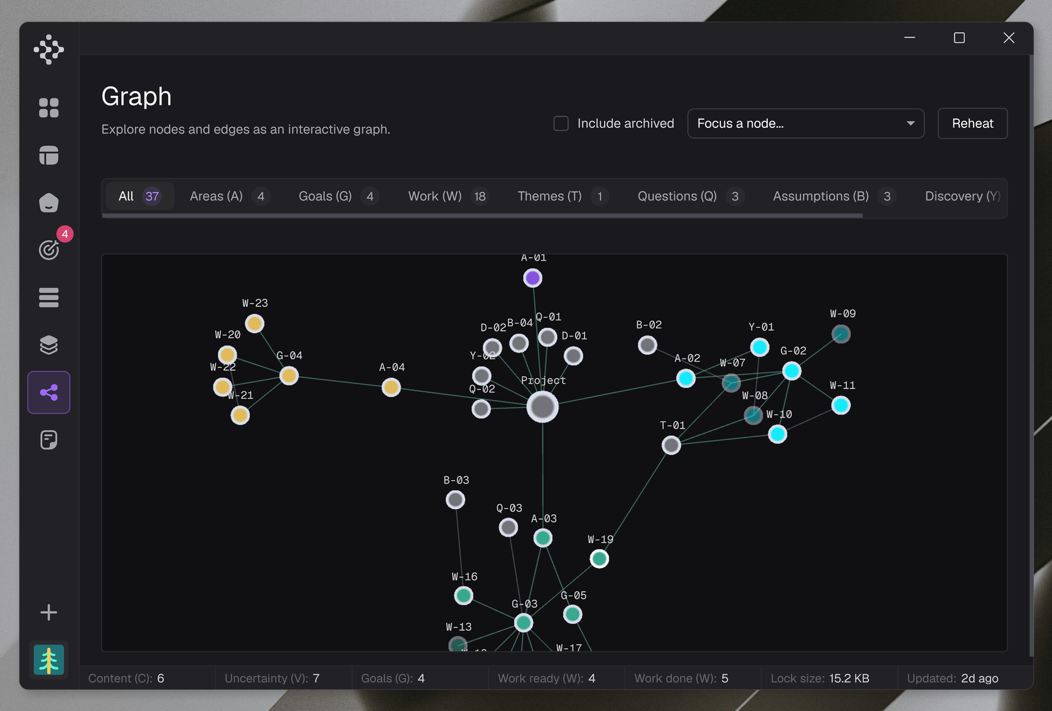Click the Lock size 15.2 KB status entry
The image size is (1052, 711).
coord(820,678)
